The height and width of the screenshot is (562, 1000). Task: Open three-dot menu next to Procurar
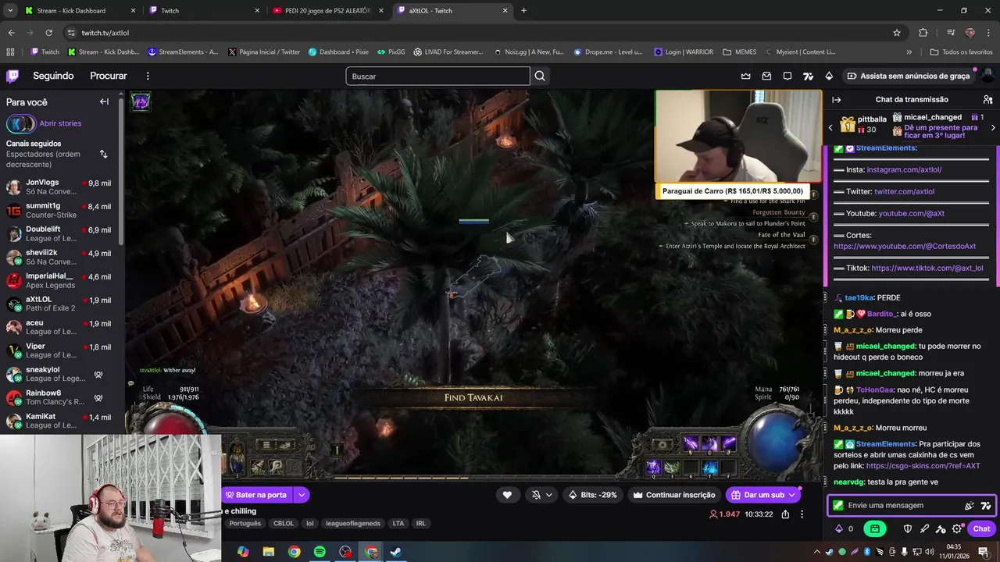[148, 76]
